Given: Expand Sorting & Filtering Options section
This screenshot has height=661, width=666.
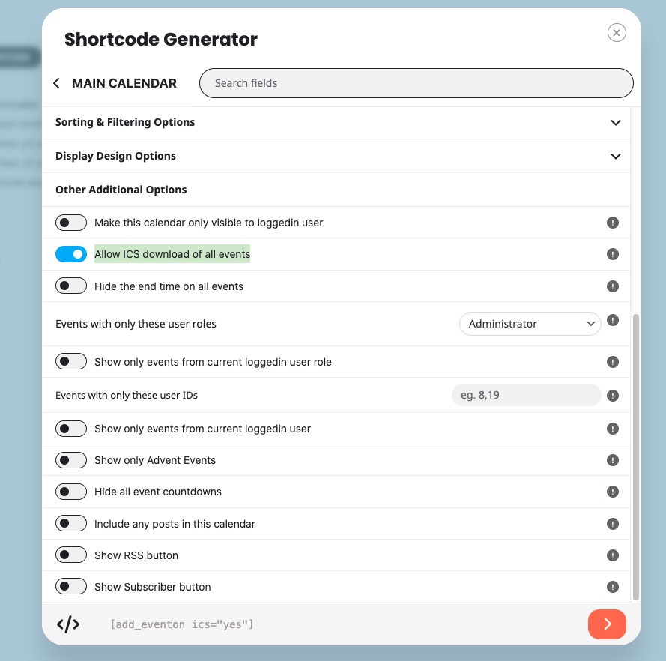Looking at the screenshot, I should [x=336, y=122].
